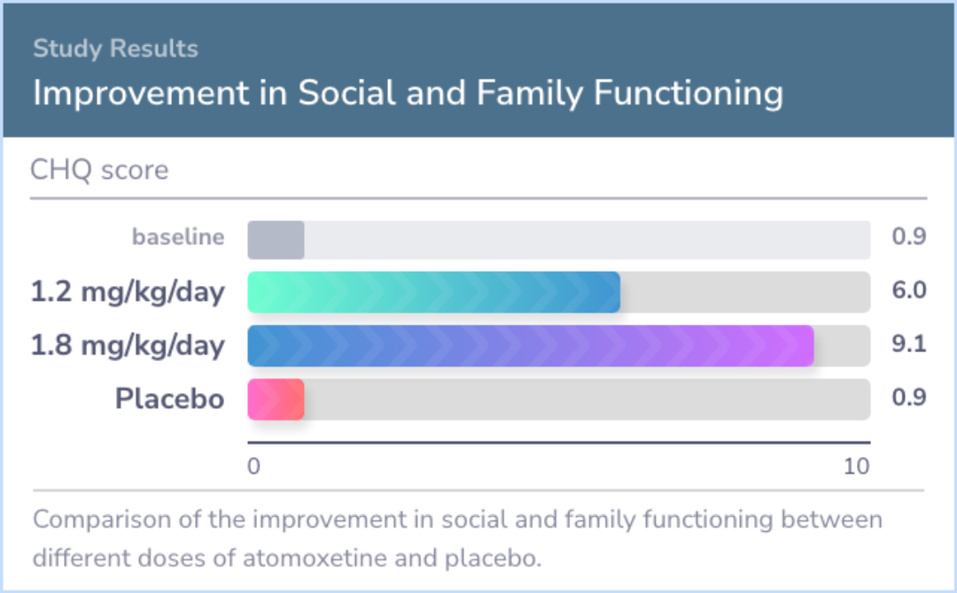Click the Placebo value 0.9
Image resolution: width=957 pixels, height=593 pixels.
(909, 397)
